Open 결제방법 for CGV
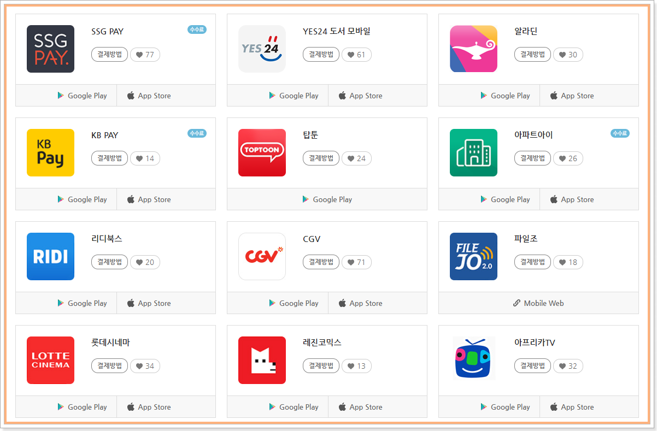 pos(321,262)
